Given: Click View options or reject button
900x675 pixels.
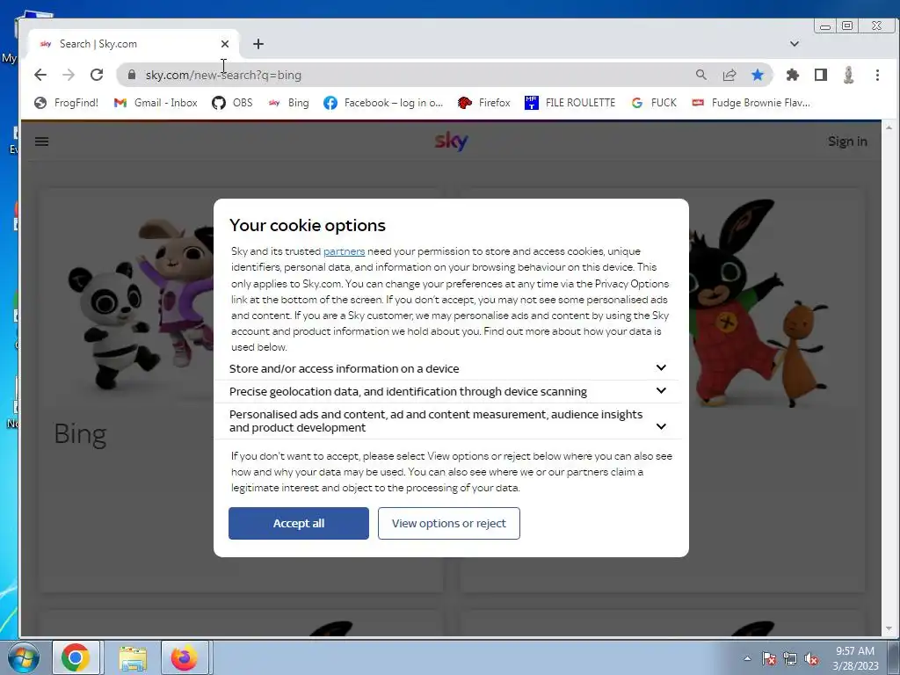Looking at the screenshot, I should [449, 524].
